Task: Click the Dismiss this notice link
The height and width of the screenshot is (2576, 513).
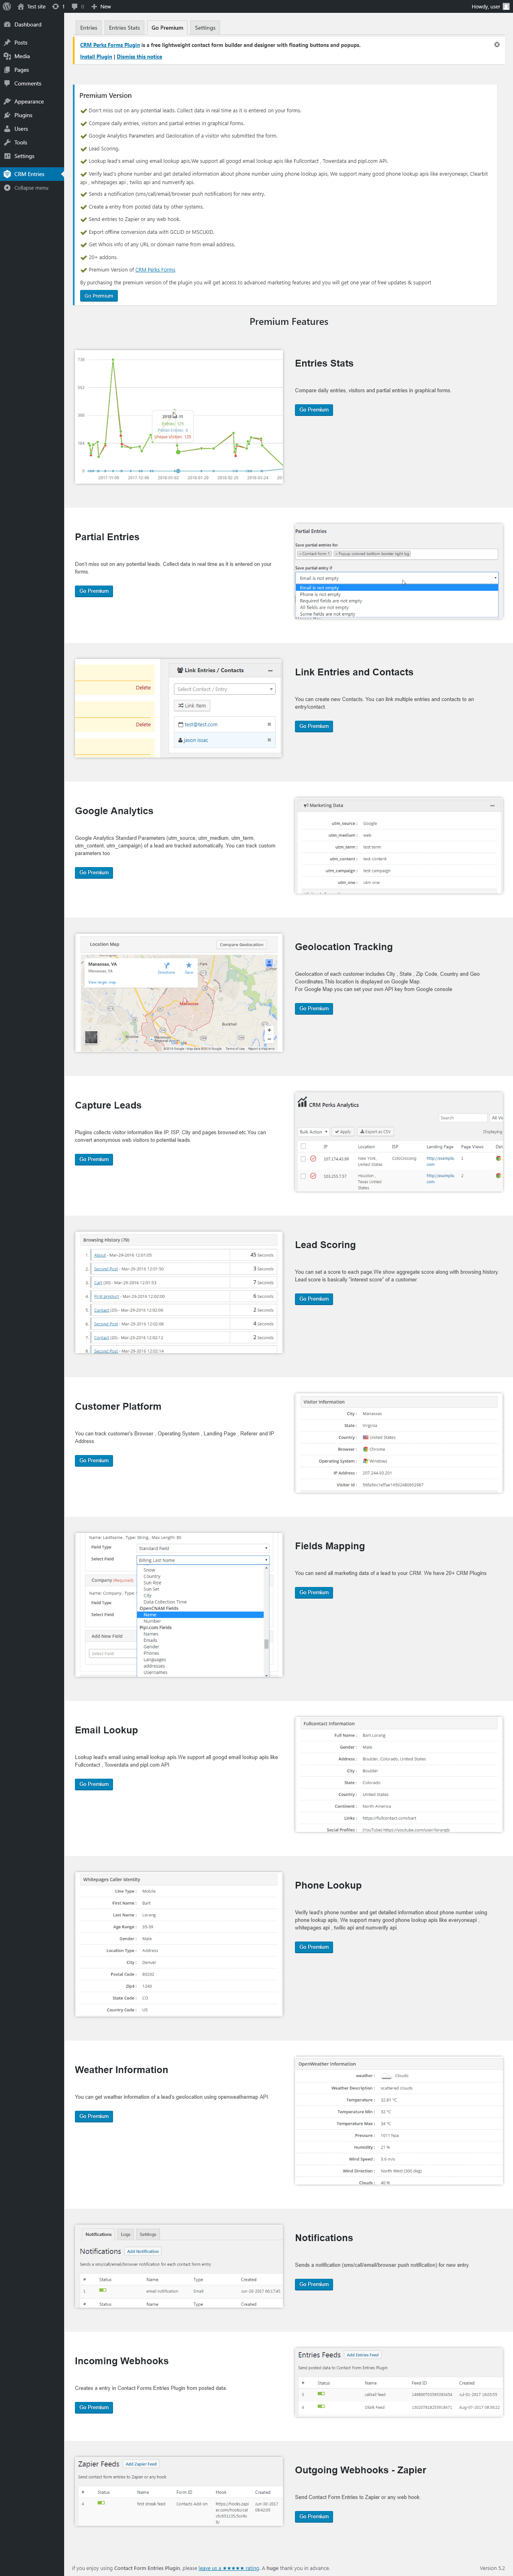Action: [139, 57]
